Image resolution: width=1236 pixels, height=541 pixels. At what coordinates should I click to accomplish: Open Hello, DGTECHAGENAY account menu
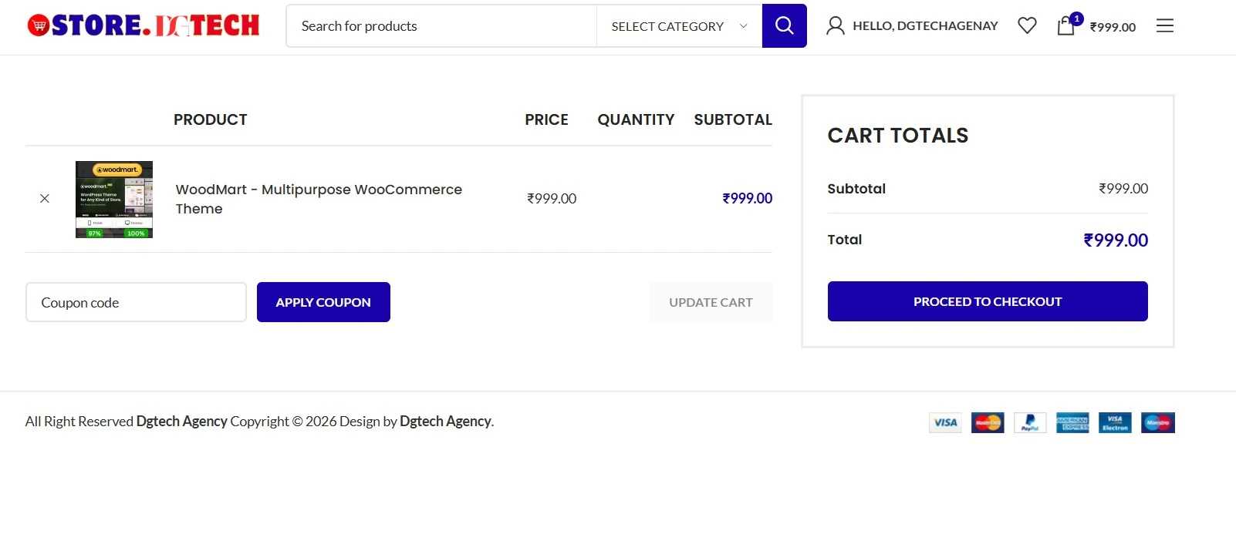pos(924,26)
